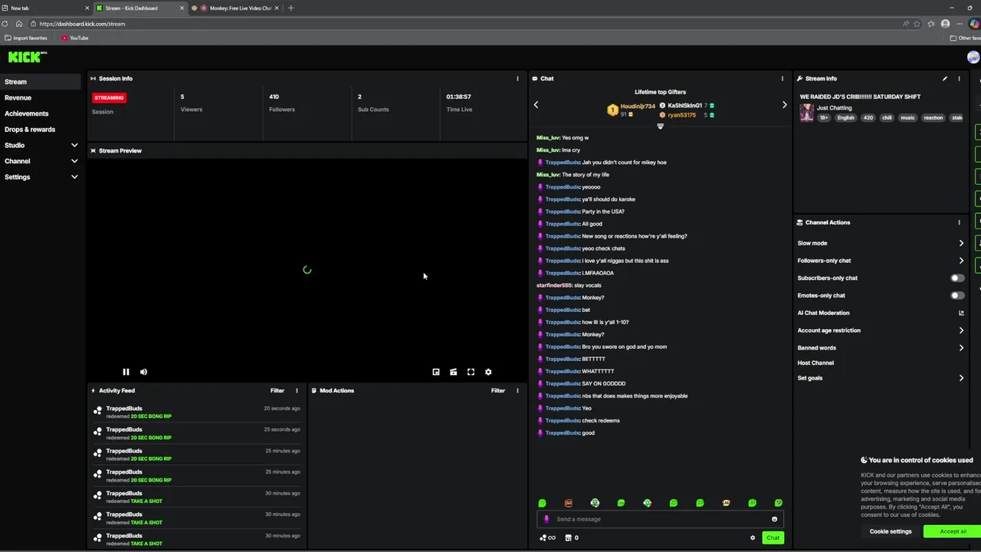Click the Just Chatting category thumbnail
Screen dimensions: 981x552
point(806,112)
